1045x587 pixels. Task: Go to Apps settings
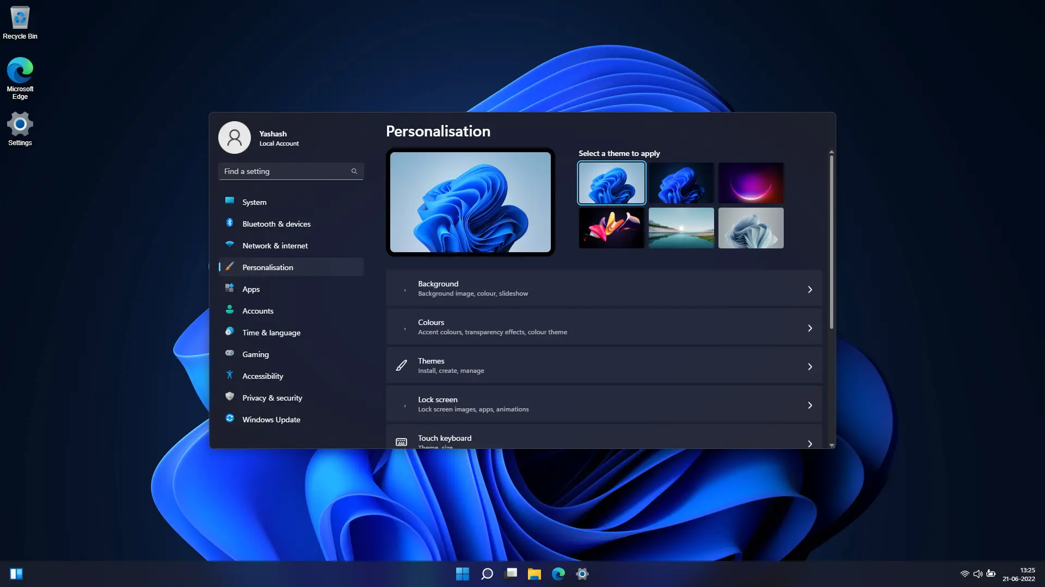click(x=251, y=289)
